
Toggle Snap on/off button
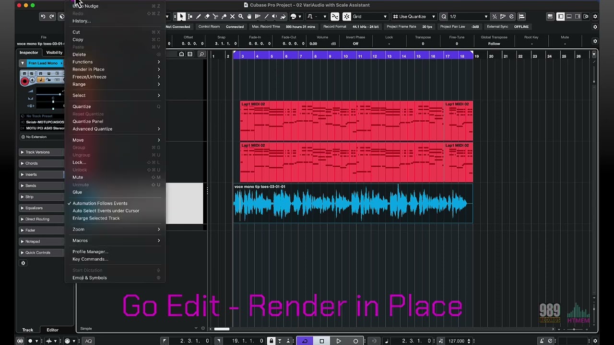coord(346,16)
